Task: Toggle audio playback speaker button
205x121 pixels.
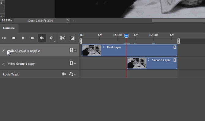Action: tap(42, 38)
